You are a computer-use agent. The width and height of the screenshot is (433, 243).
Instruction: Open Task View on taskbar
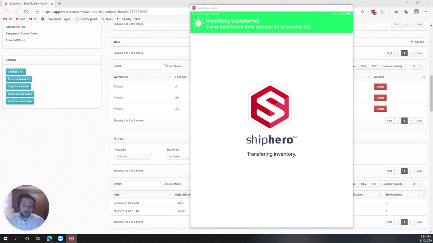[38, 239]
